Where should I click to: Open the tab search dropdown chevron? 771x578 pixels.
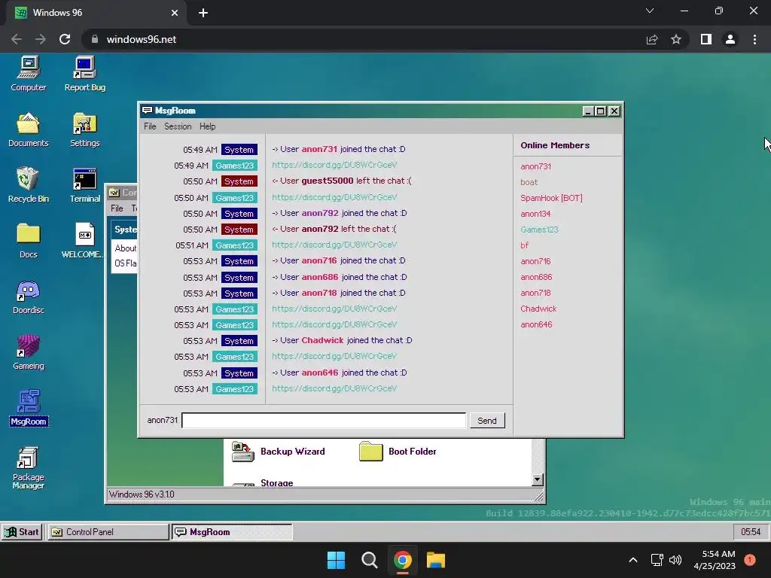[650, 11]
